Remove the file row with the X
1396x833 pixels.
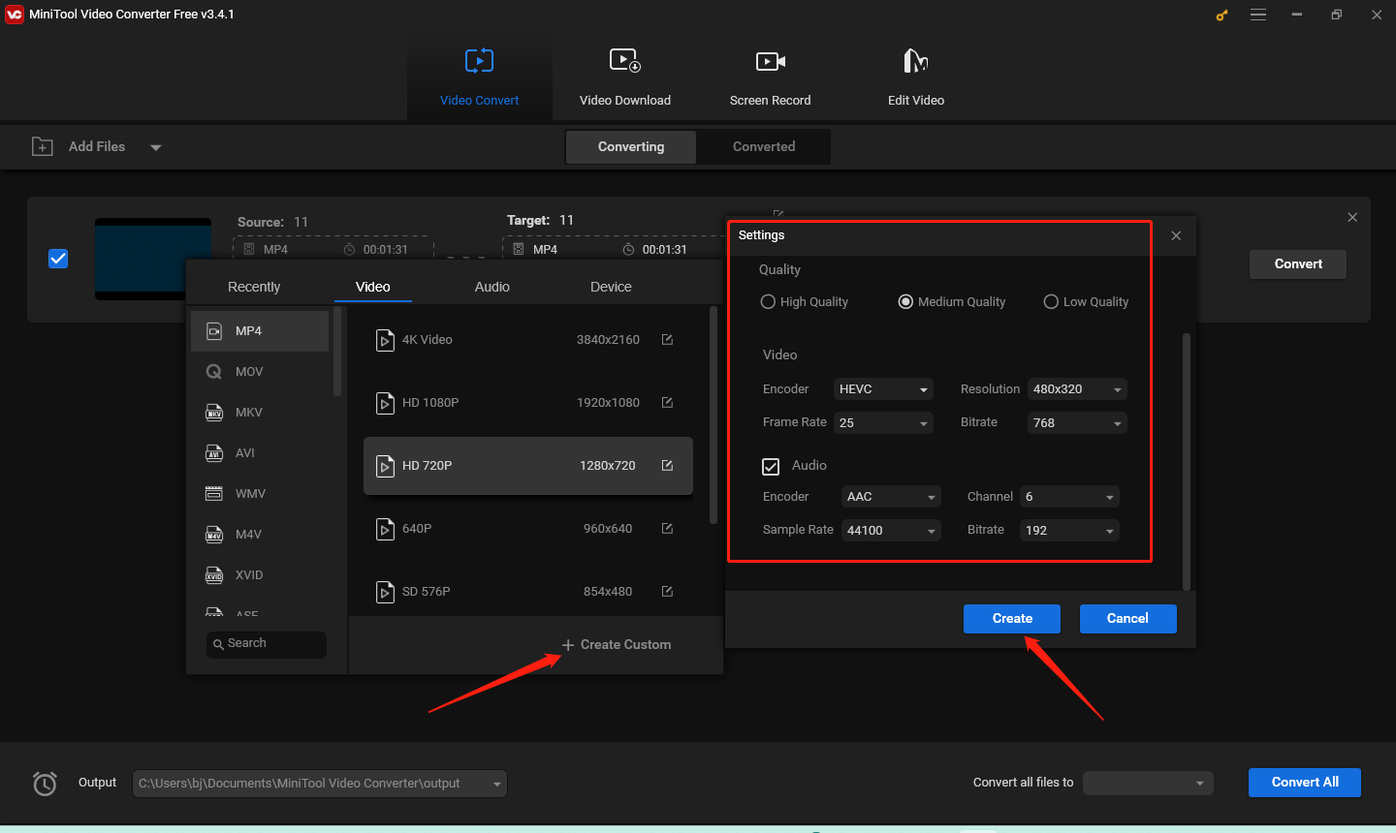coord(1352,217)
